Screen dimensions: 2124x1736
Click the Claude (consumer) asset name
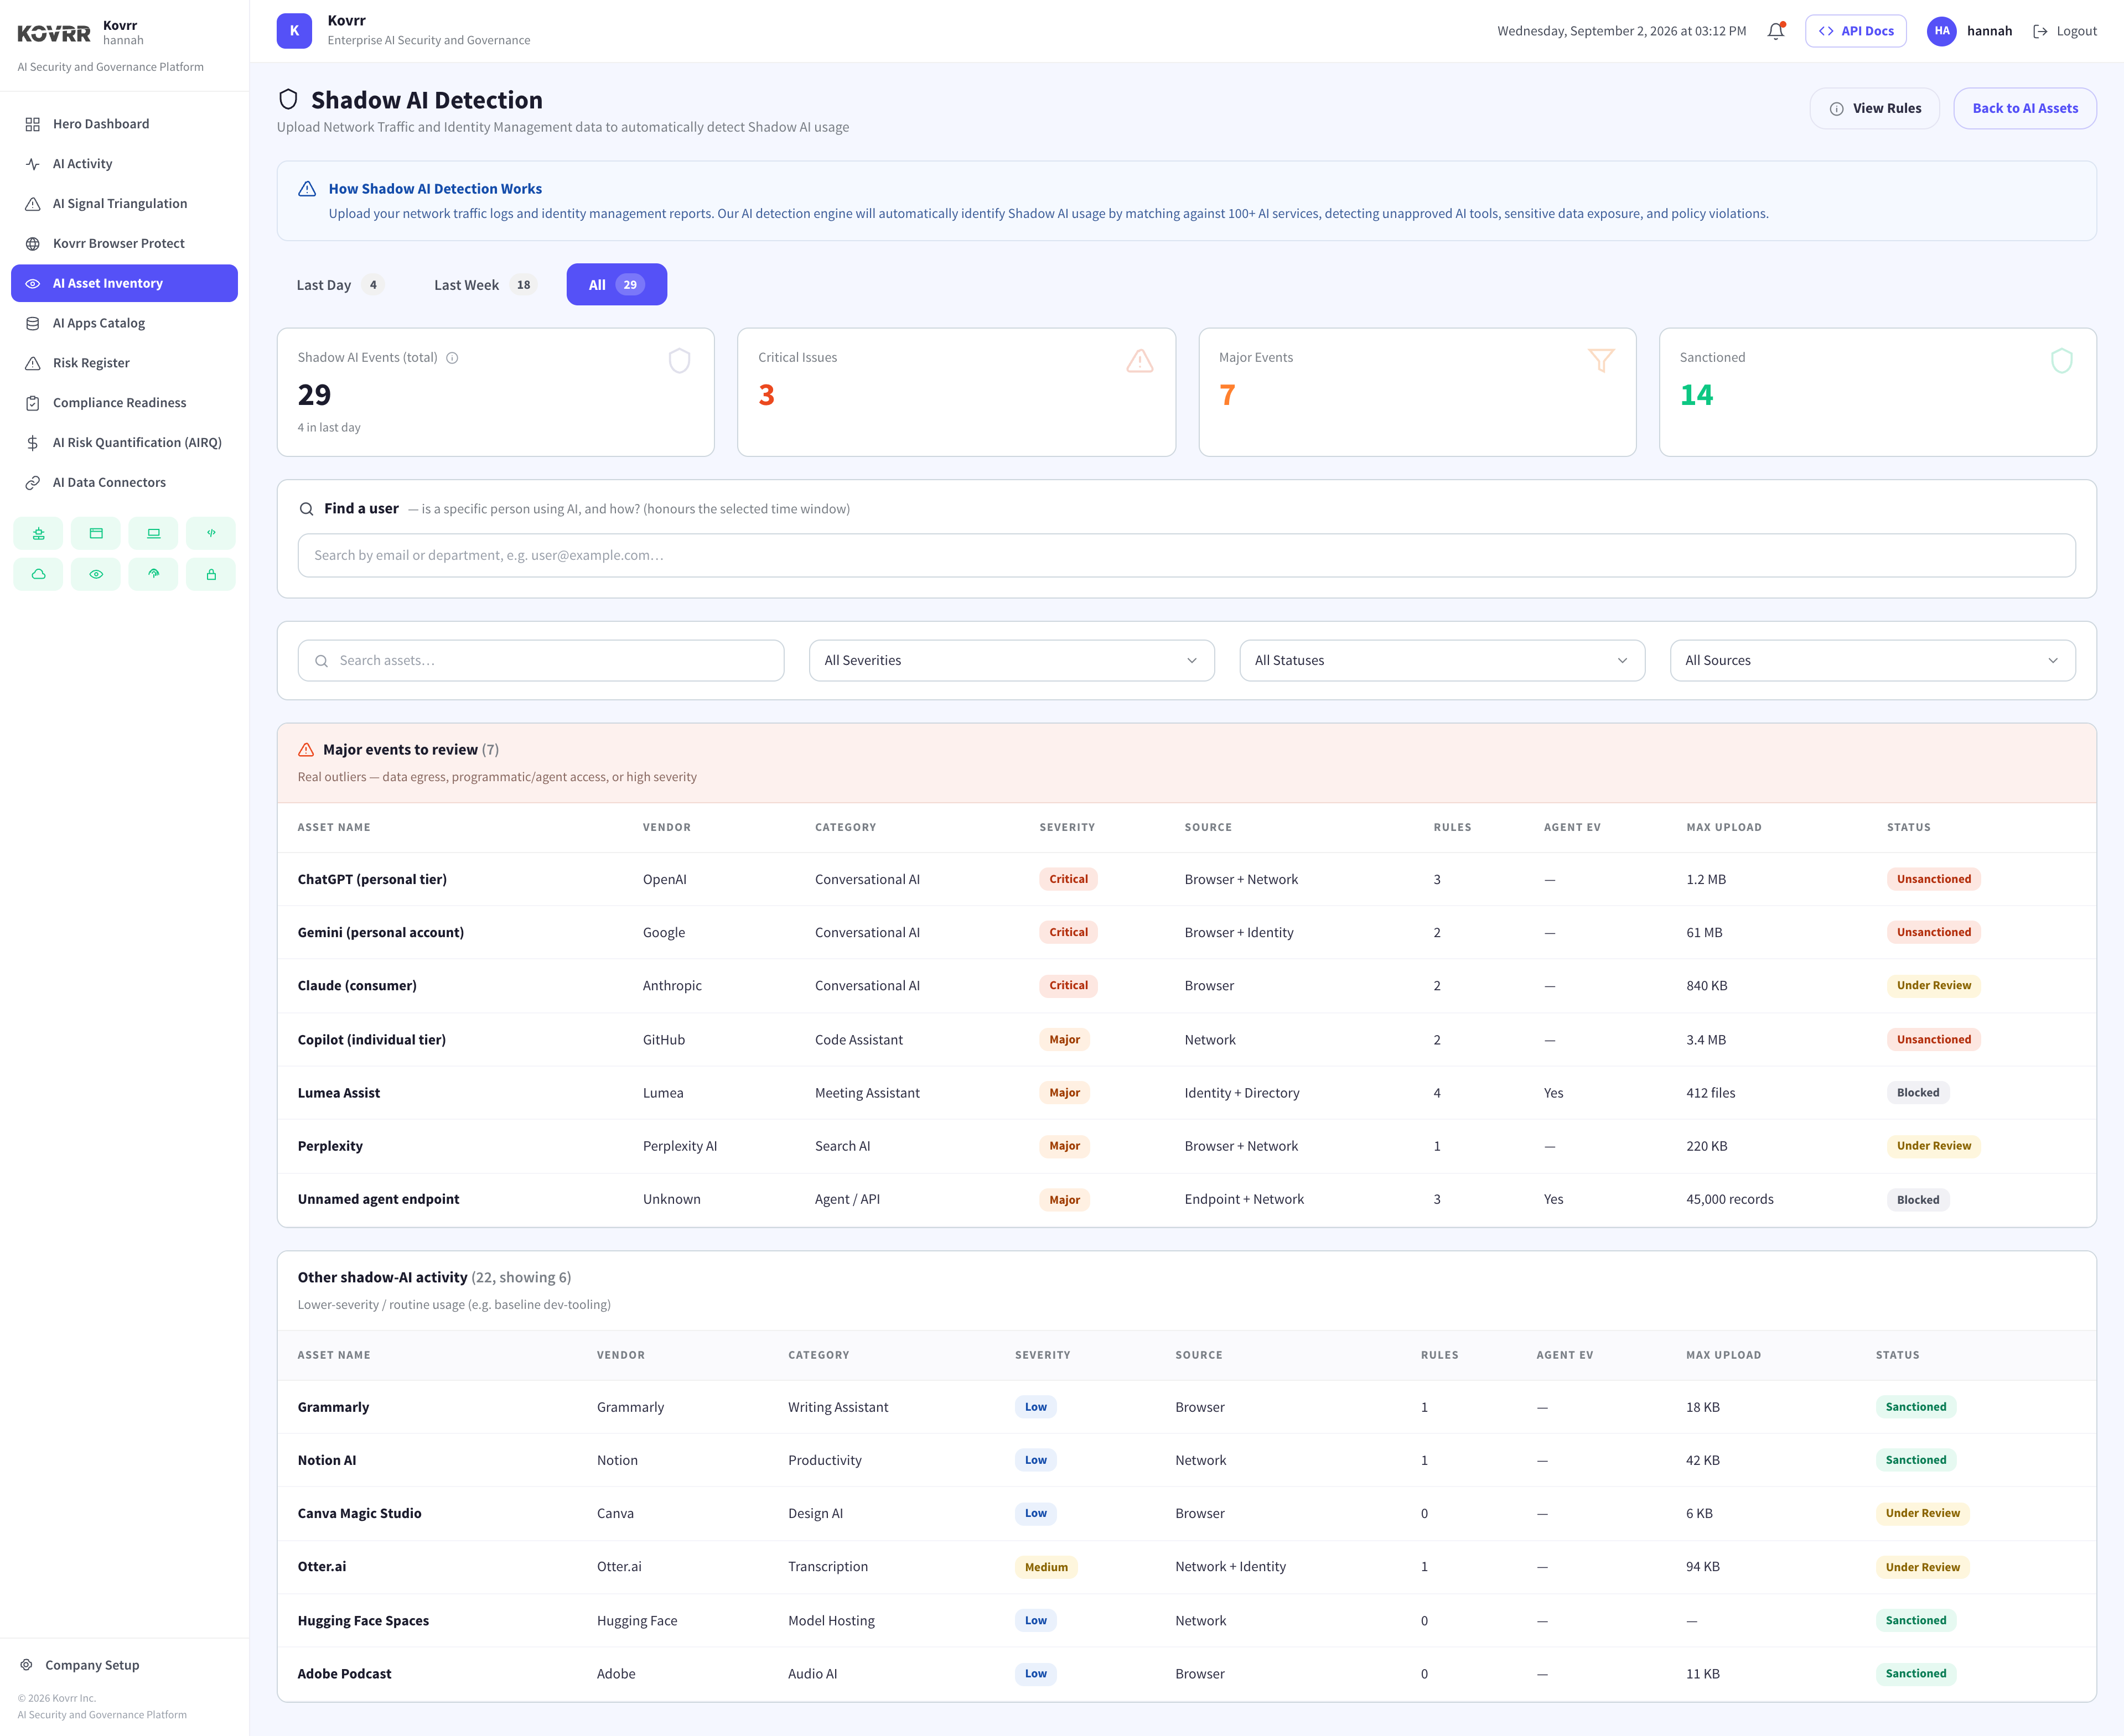tap(357, 986)
